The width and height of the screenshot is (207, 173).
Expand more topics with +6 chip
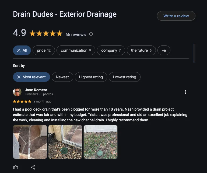(x=164, y=50)
